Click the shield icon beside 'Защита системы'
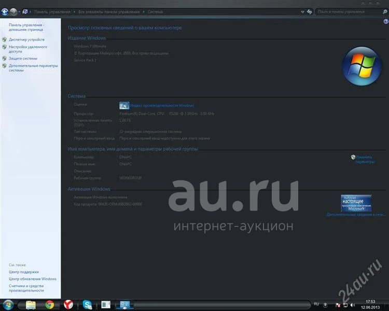 tap(5, 58)
